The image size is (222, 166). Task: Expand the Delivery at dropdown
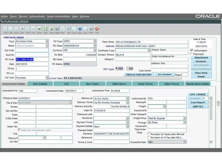(127, 98)
